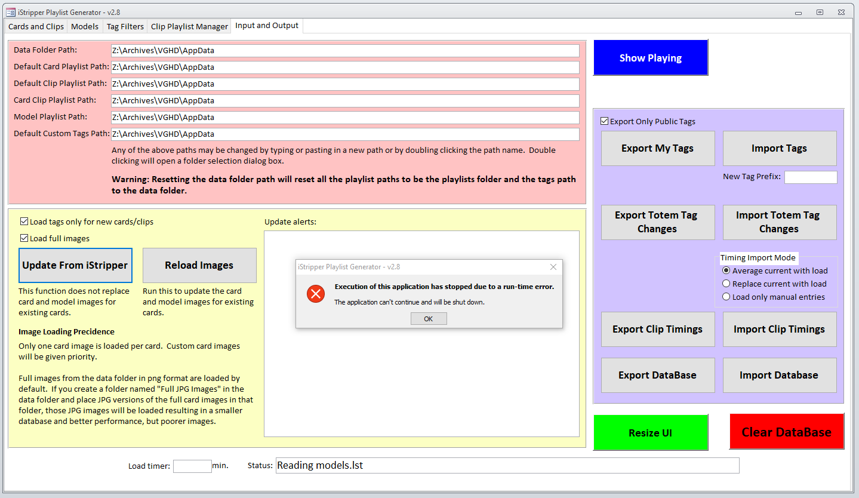859x498 pixels.
Task: Switch to the Cards and Clips tab
Action: click(36, 26)
